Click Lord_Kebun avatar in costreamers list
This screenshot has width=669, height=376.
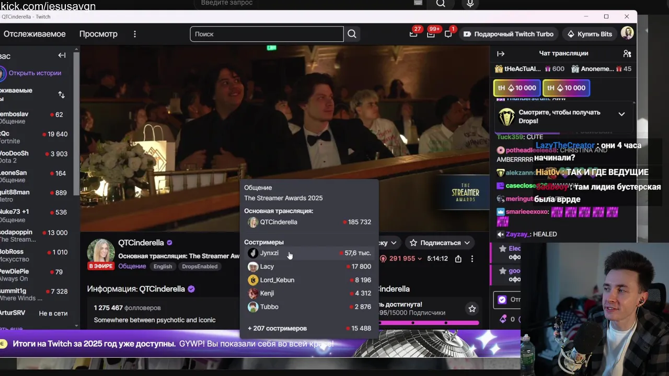click(x=253, y=280)
